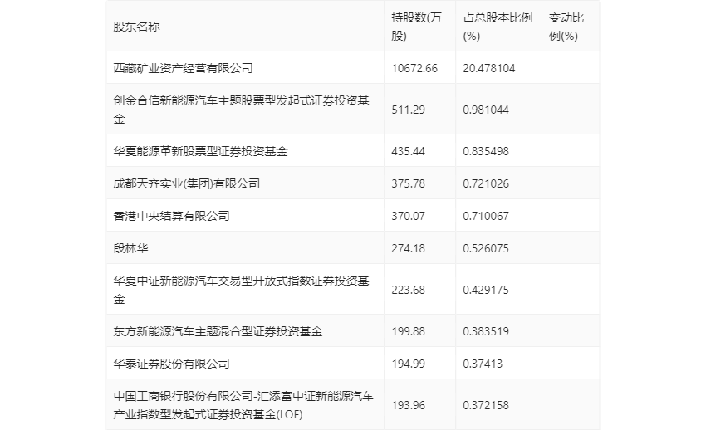Select the 持股数(万股) column header

tap(416, 27)
